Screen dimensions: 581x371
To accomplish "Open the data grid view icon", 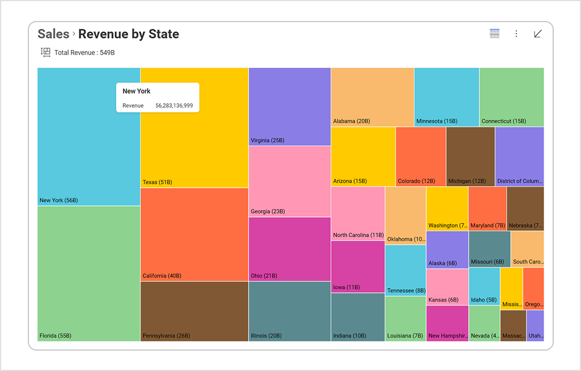I will pos(494,33).
